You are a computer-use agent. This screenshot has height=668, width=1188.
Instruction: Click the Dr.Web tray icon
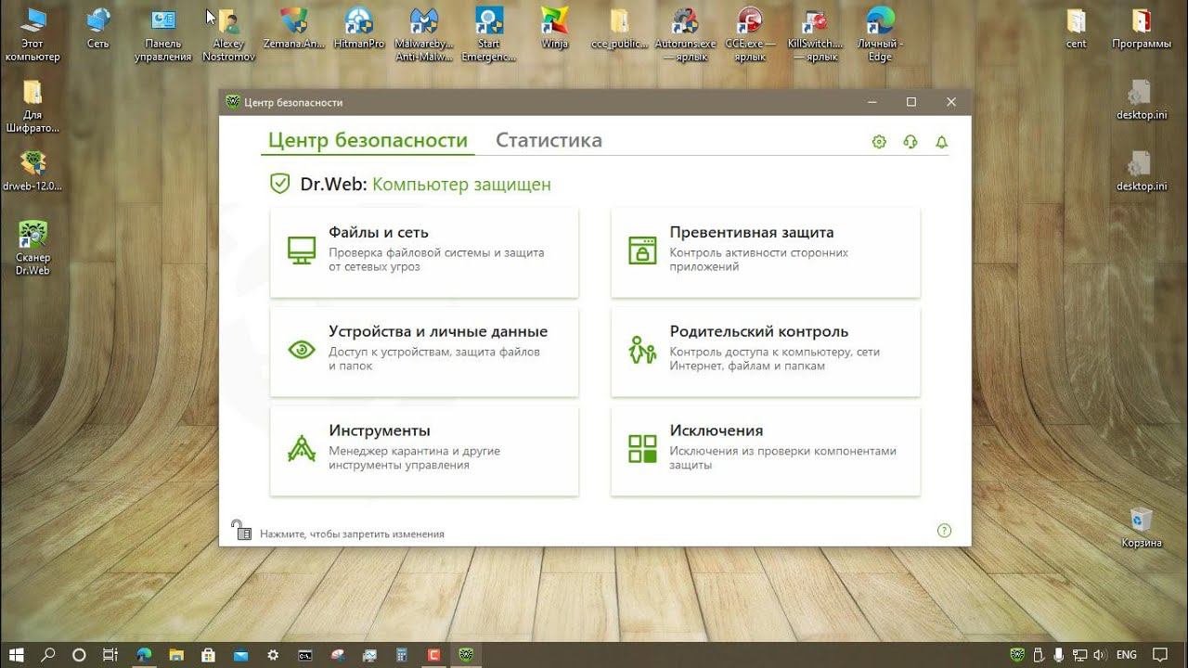coord(1017,655)
